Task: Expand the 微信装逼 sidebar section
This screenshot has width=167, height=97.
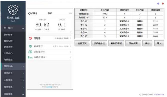Action: (x=13, y=87)
